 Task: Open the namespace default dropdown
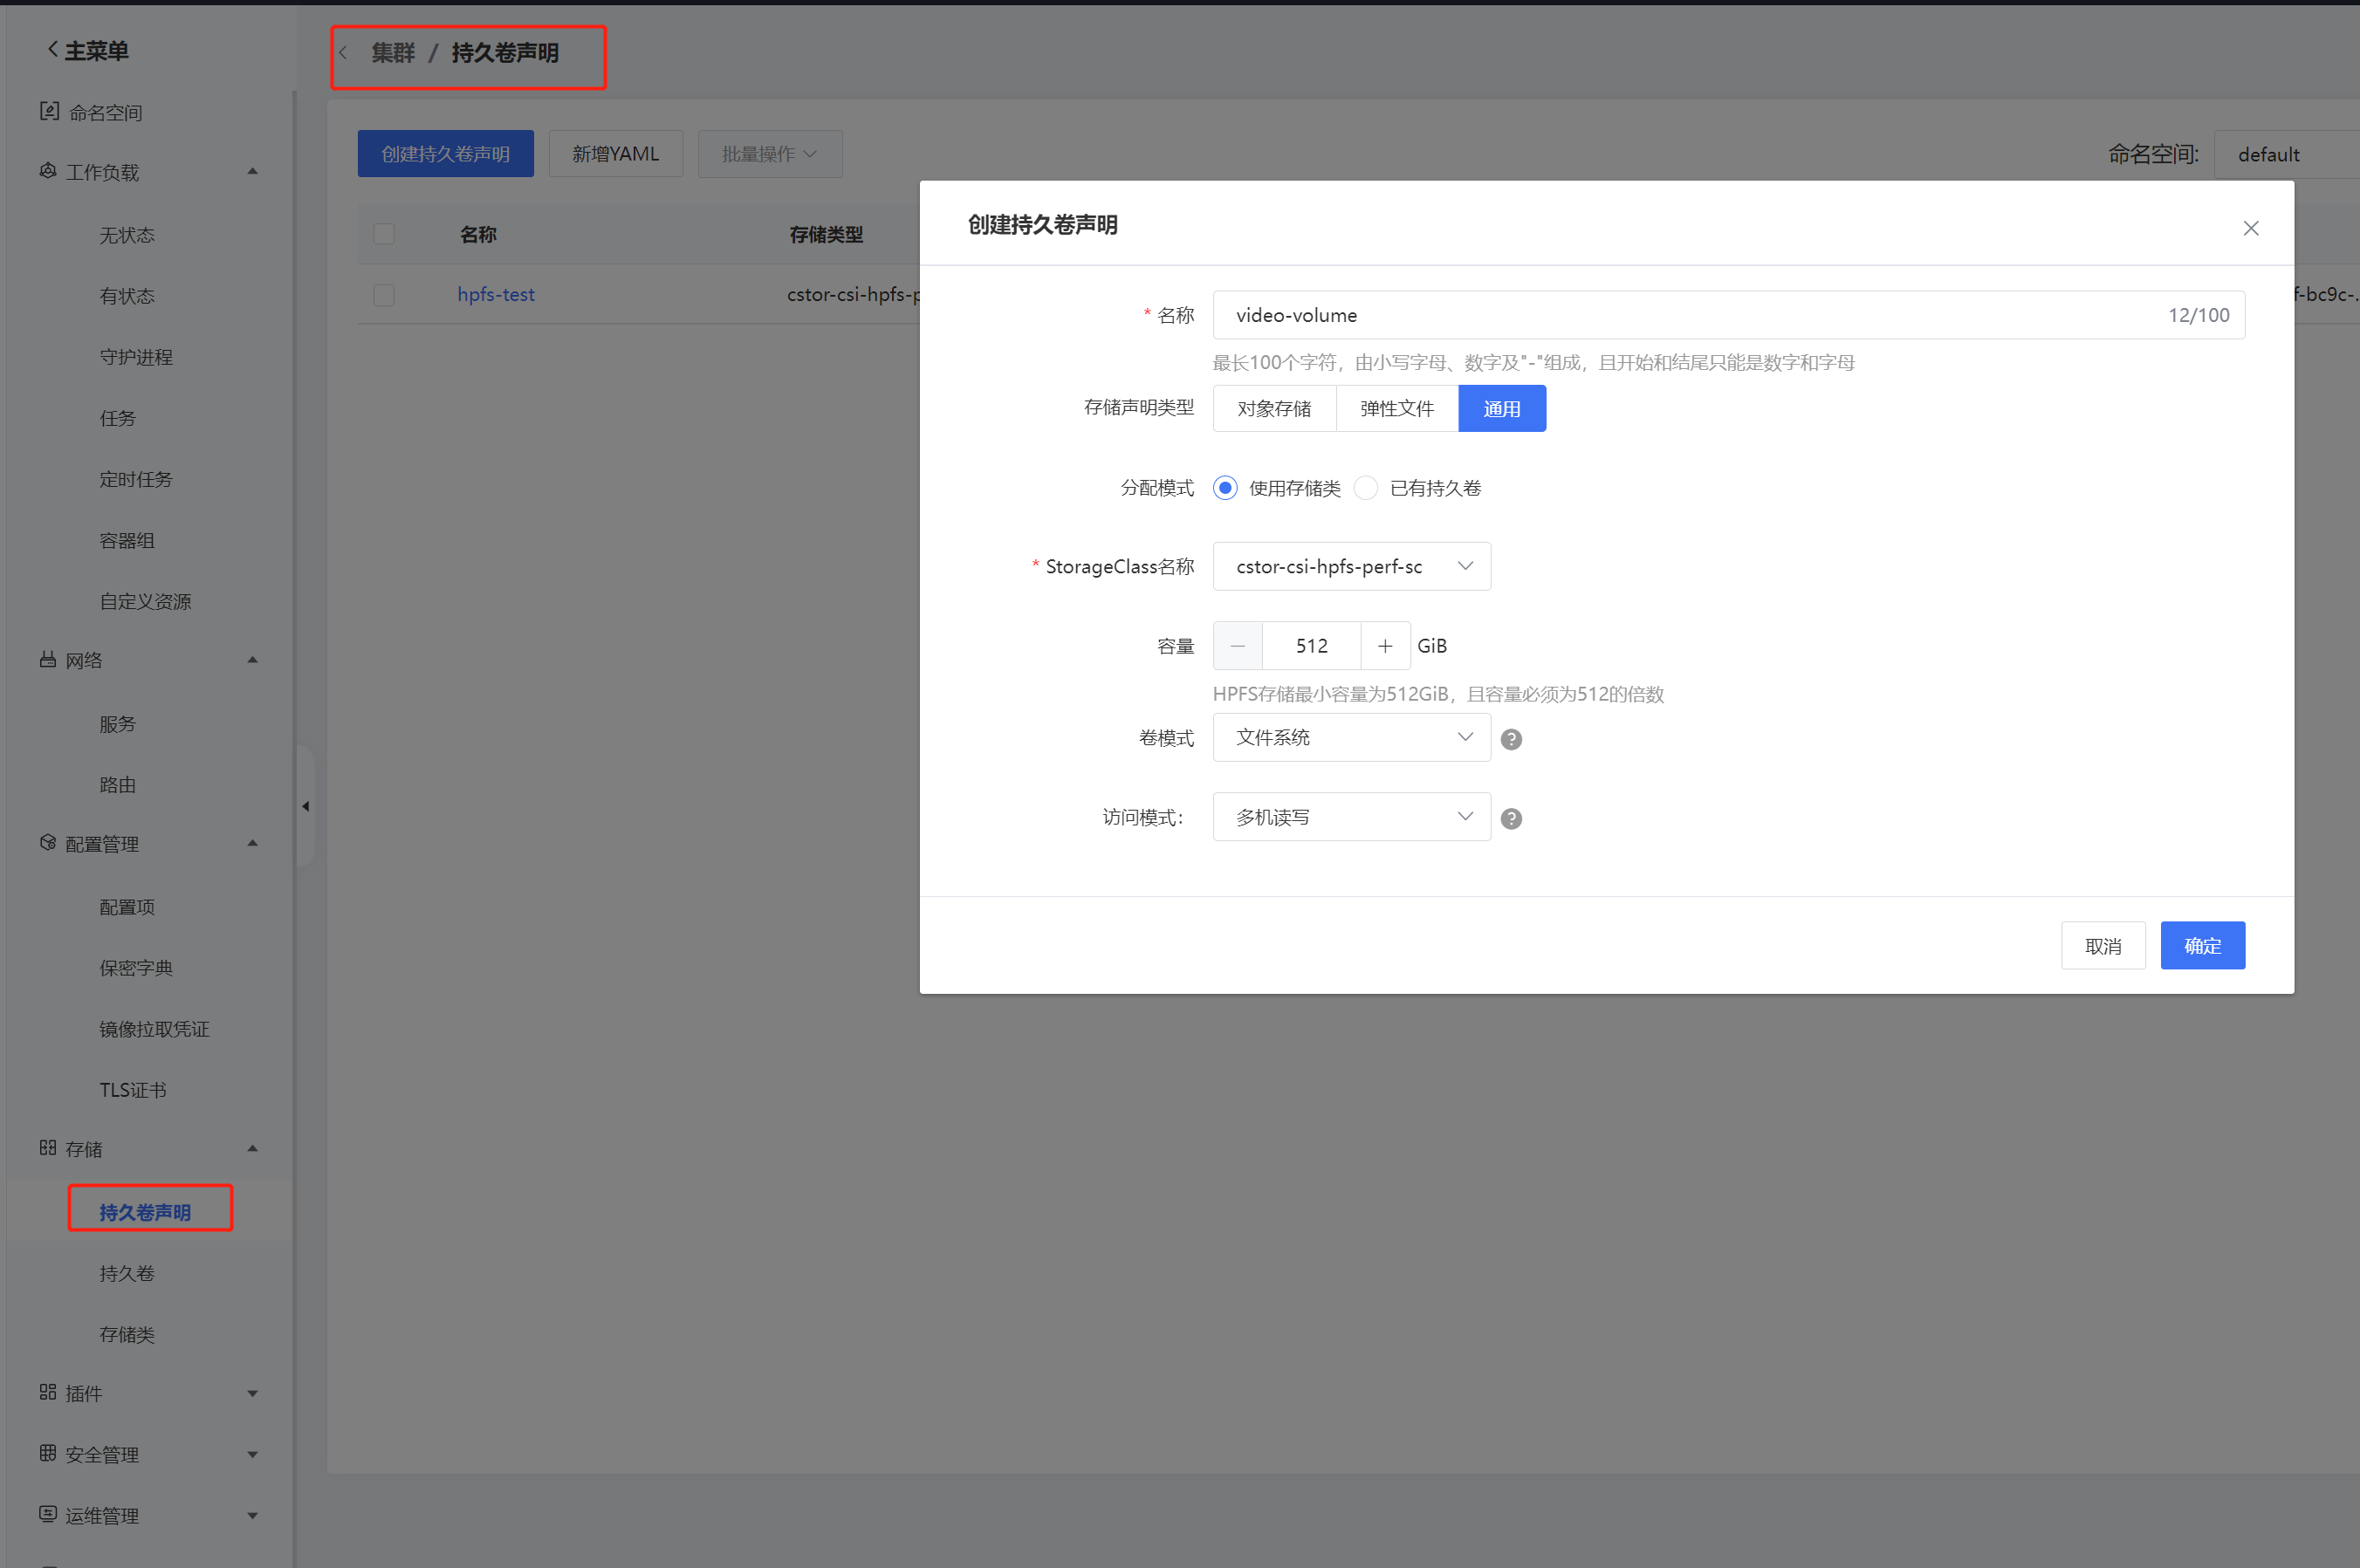(2286, 154)
